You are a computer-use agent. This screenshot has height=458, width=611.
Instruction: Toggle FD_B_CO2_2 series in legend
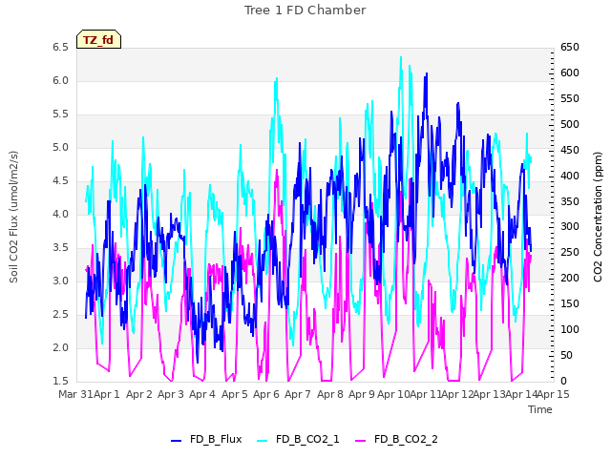pos(397,439)
